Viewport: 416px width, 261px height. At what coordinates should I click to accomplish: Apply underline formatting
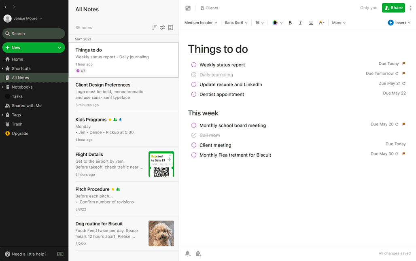(x=311, y=22)
